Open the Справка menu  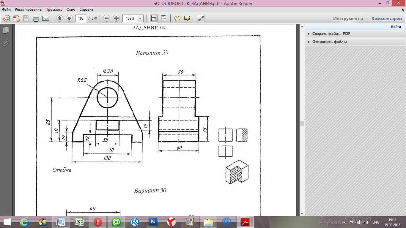click(86, 9)
